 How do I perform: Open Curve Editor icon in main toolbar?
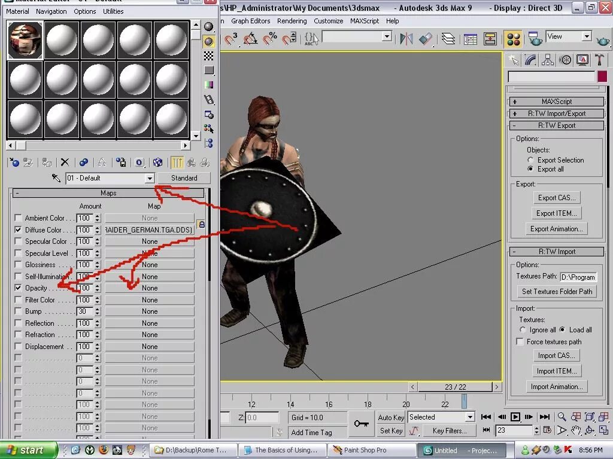click(471, 39)
